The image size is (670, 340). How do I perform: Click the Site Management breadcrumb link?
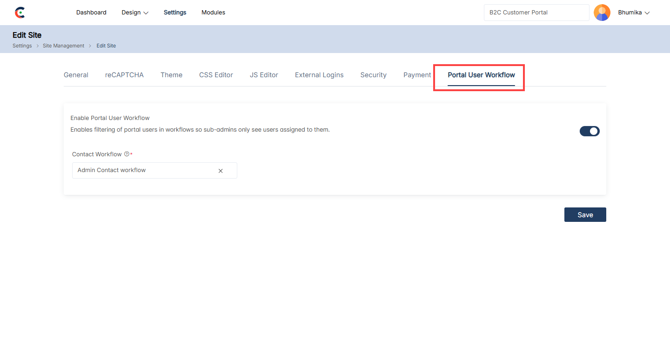(63, 46)
